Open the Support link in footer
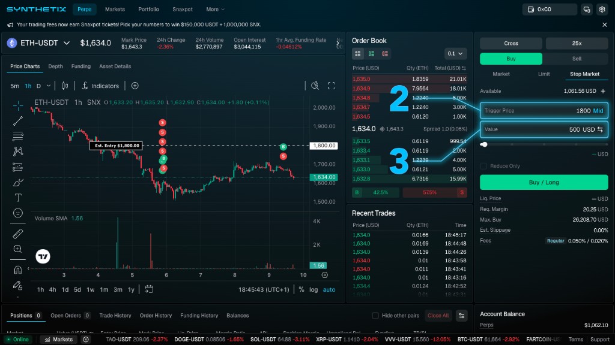Viewport: 615px width, 345px height. (600, 340)
